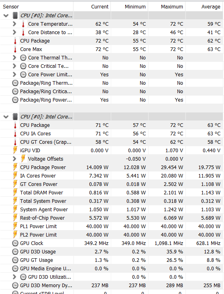Click the clock icon next to Package/Ring Power
The height and width of the screenshot is (294, 224).
pos(15,100)
